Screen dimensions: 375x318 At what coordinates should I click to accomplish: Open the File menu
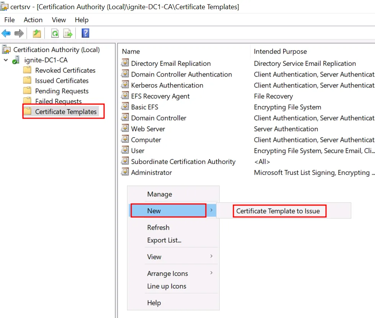pyautogui.click(x=9, y=20)
